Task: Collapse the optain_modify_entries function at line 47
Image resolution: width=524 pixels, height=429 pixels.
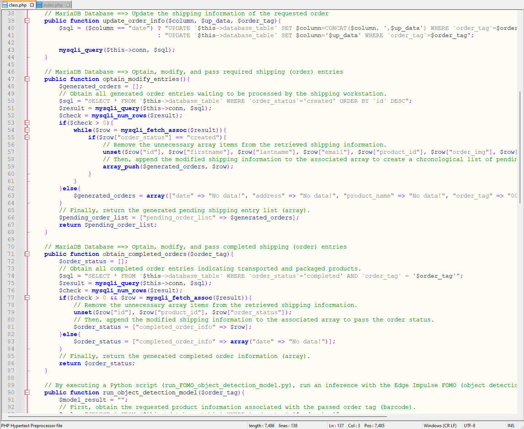Action: [27, 79]
